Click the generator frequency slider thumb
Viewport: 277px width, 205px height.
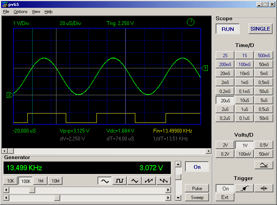pyautogui.click(x=32, y=190)
